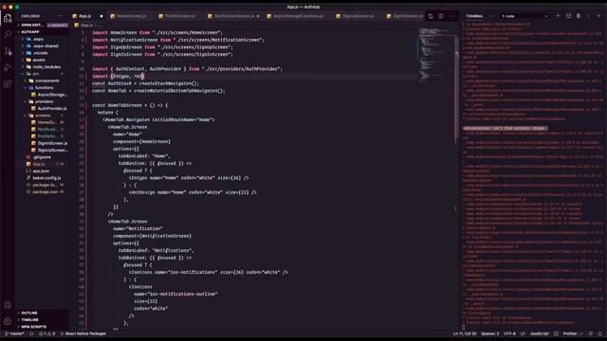
Task: Collapse the AUTHAPP project root
Action: 43,31
